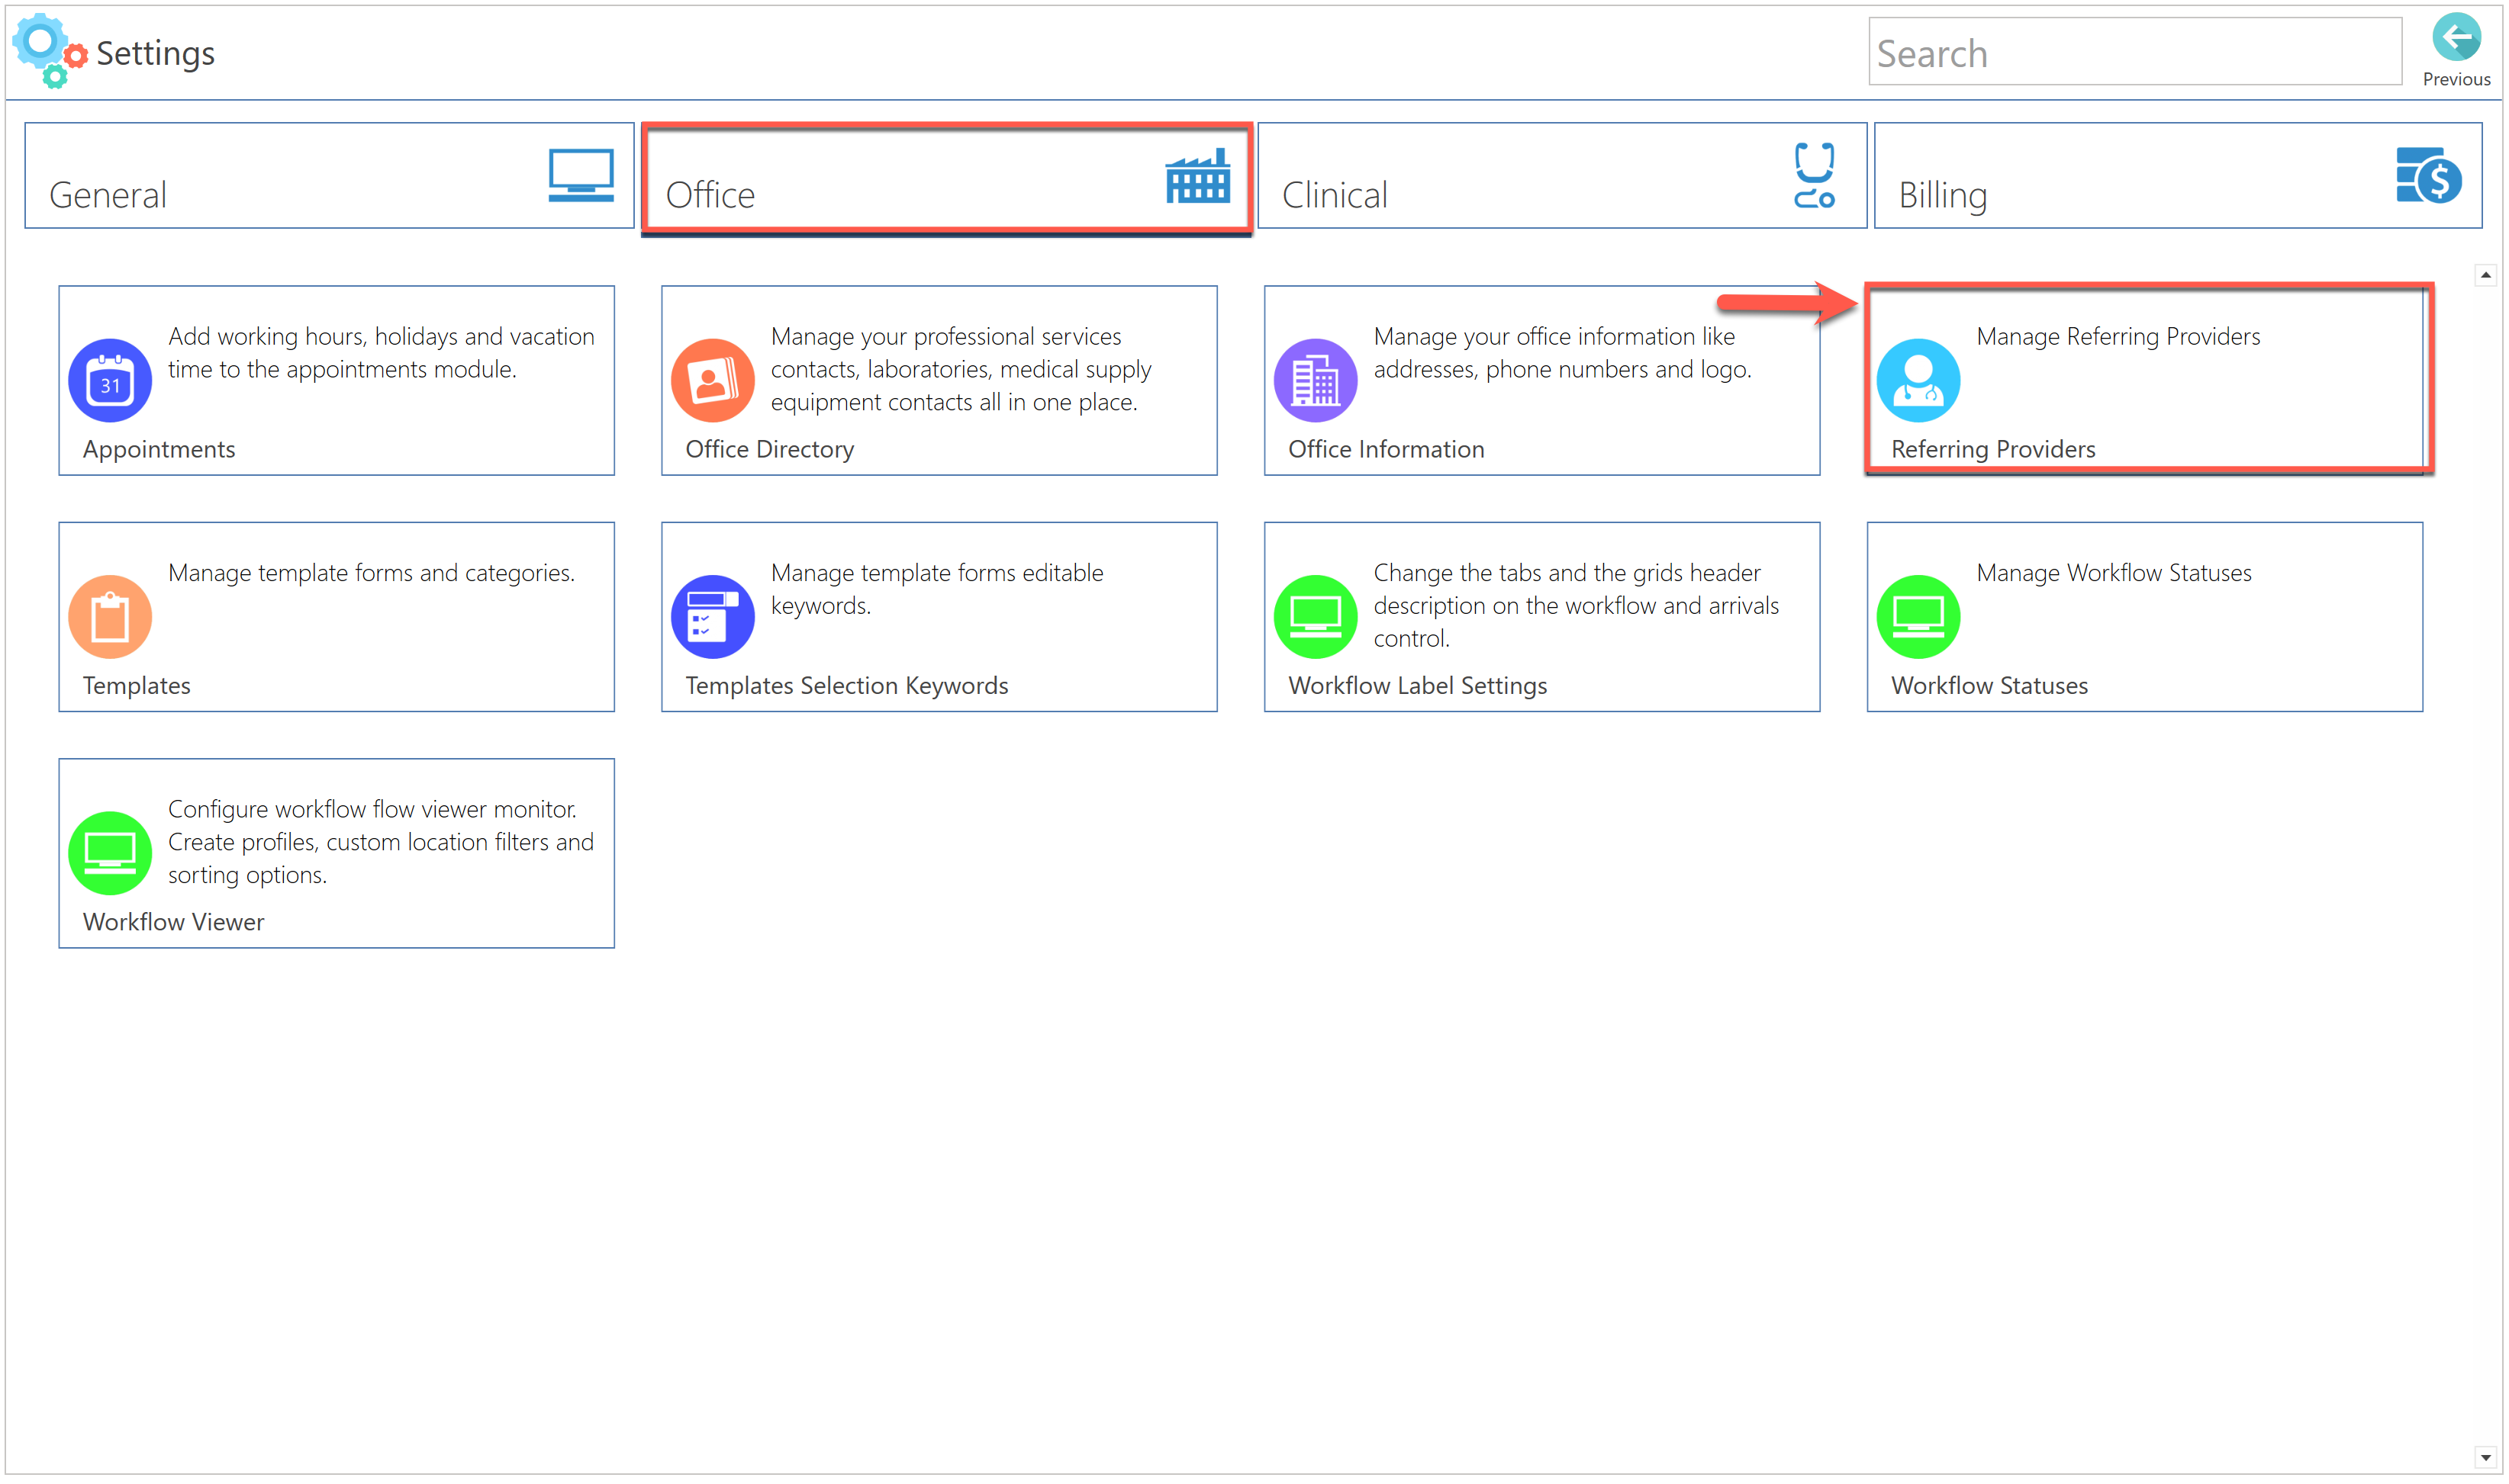Switch to the General tab
The image size is (2509, 1484).
click(329, 176)
